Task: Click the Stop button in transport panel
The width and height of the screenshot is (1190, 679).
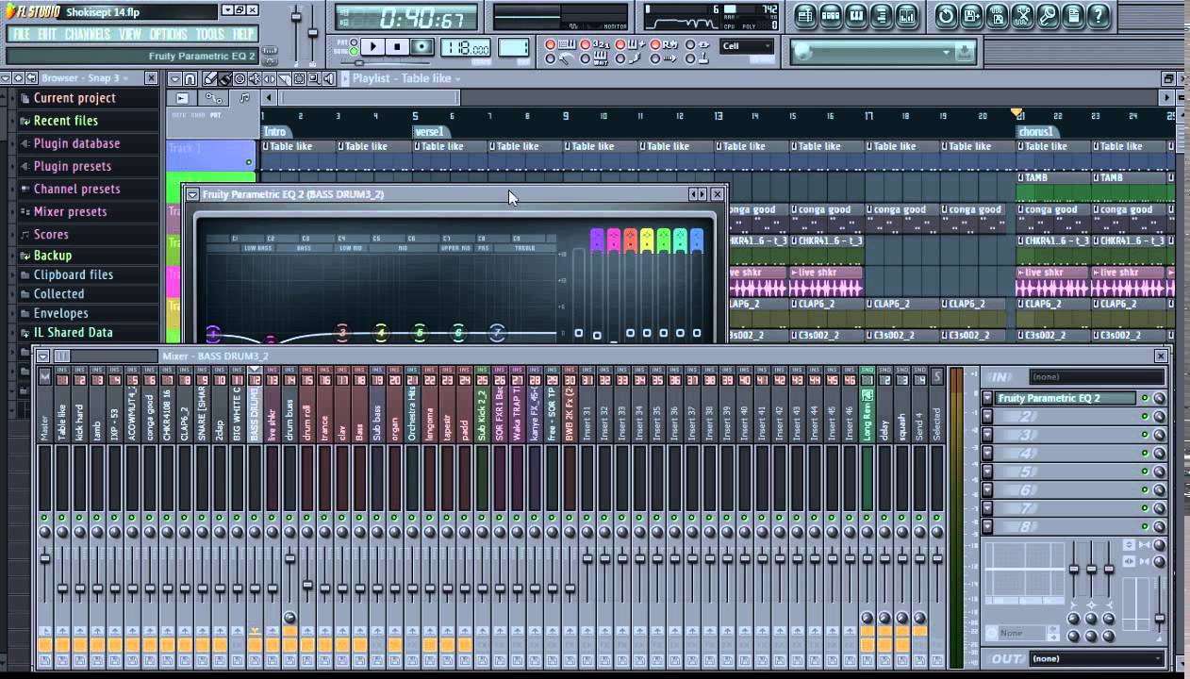Action: click(x=397, y=46)
